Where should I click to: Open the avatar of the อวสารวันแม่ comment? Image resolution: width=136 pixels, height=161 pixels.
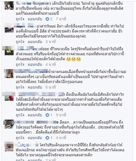point(9,28)
